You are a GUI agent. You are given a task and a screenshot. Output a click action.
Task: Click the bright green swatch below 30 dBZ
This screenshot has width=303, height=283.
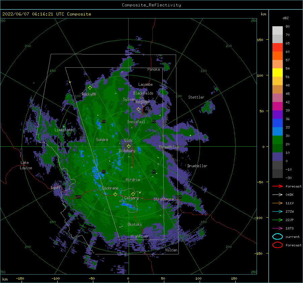[x=277, y=140]
